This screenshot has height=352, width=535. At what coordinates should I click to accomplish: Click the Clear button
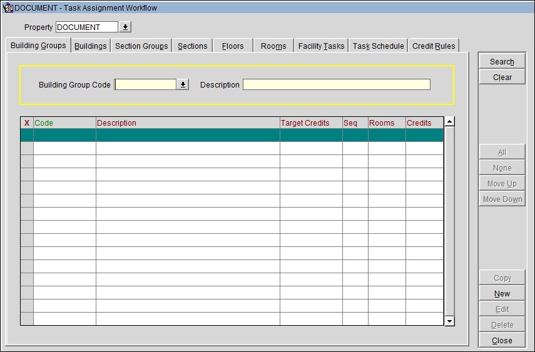tap(502, 78)
